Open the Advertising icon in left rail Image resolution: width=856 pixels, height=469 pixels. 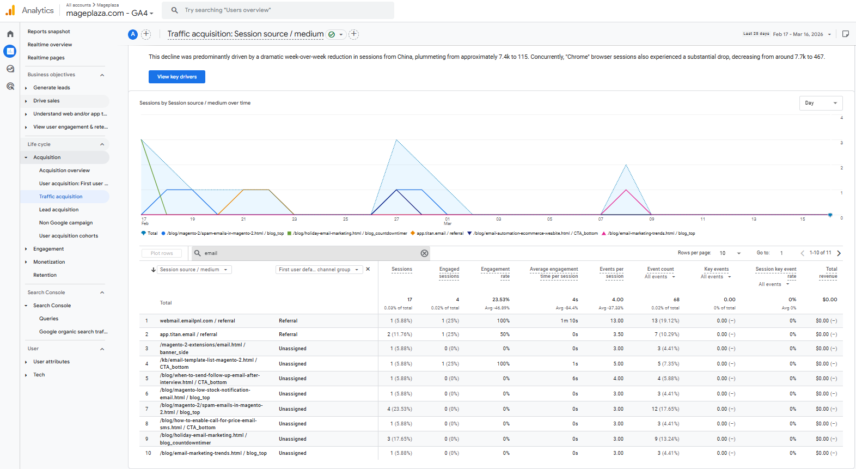click(10, 86)
